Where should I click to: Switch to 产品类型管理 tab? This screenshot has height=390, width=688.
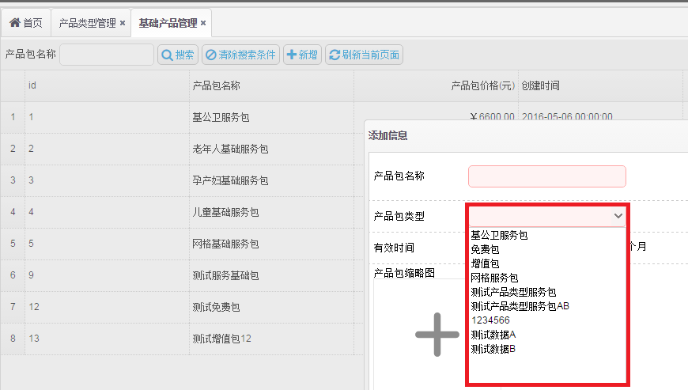tap(87, 23)
